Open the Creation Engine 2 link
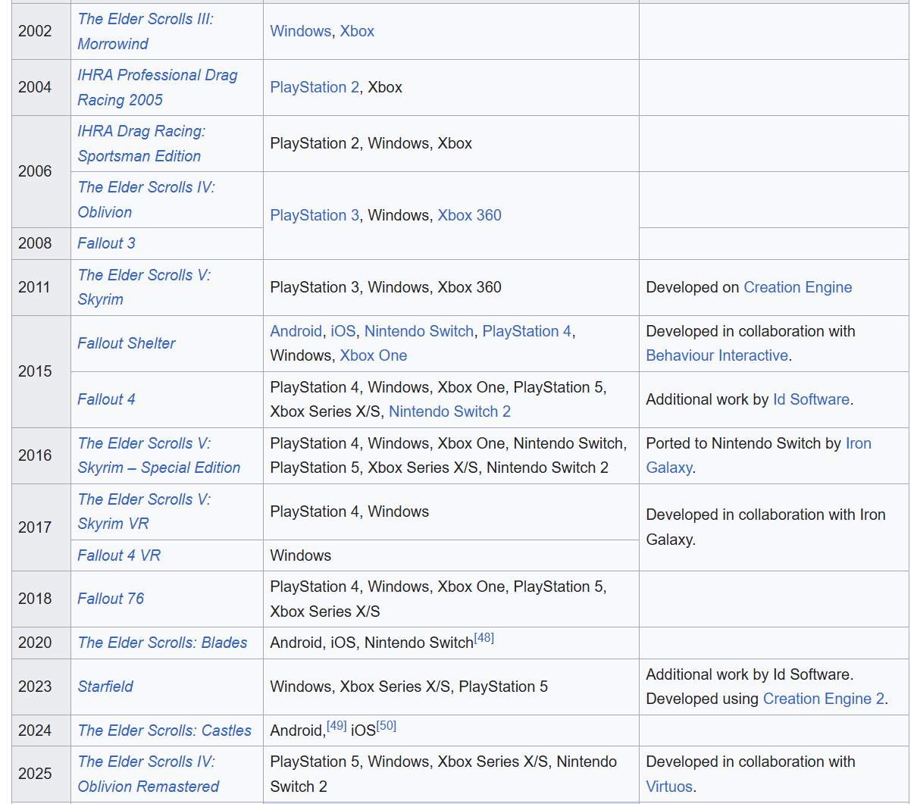 click(x=824, y=699)
